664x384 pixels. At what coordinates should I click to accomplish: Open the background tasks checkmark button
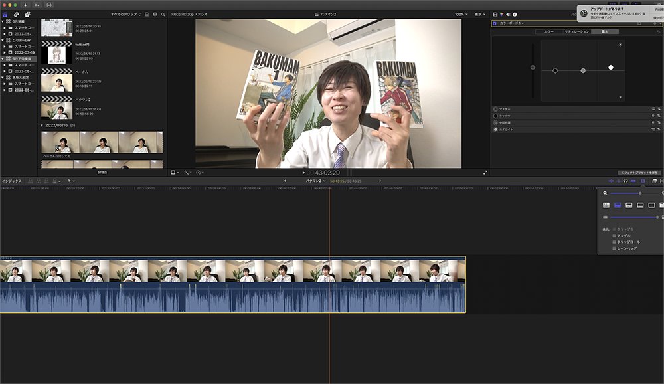click(x=49, y=5)
